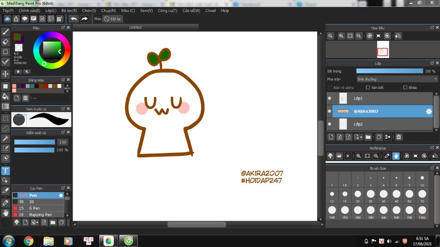Screen dimensions: 440x247
Task: Open the Cloud menu
Action: [x=211, y=10]
